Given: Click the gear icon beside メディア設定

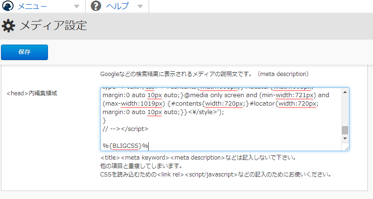Looking at the screenshot, I should point(8,25).
